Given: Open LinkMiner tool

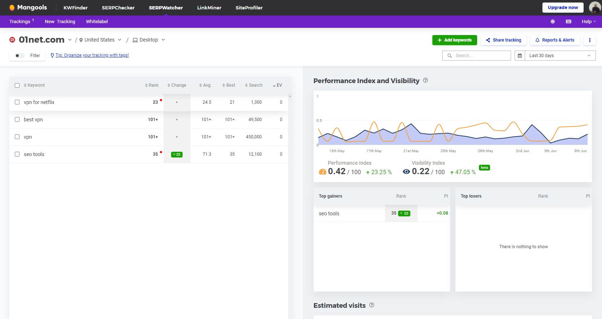Looking at the screenshot, I should [x=209, y=8].
